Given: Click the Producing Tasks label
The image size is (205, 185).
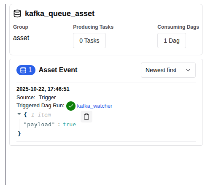Looking at the screenshot, I should [93, 27].
